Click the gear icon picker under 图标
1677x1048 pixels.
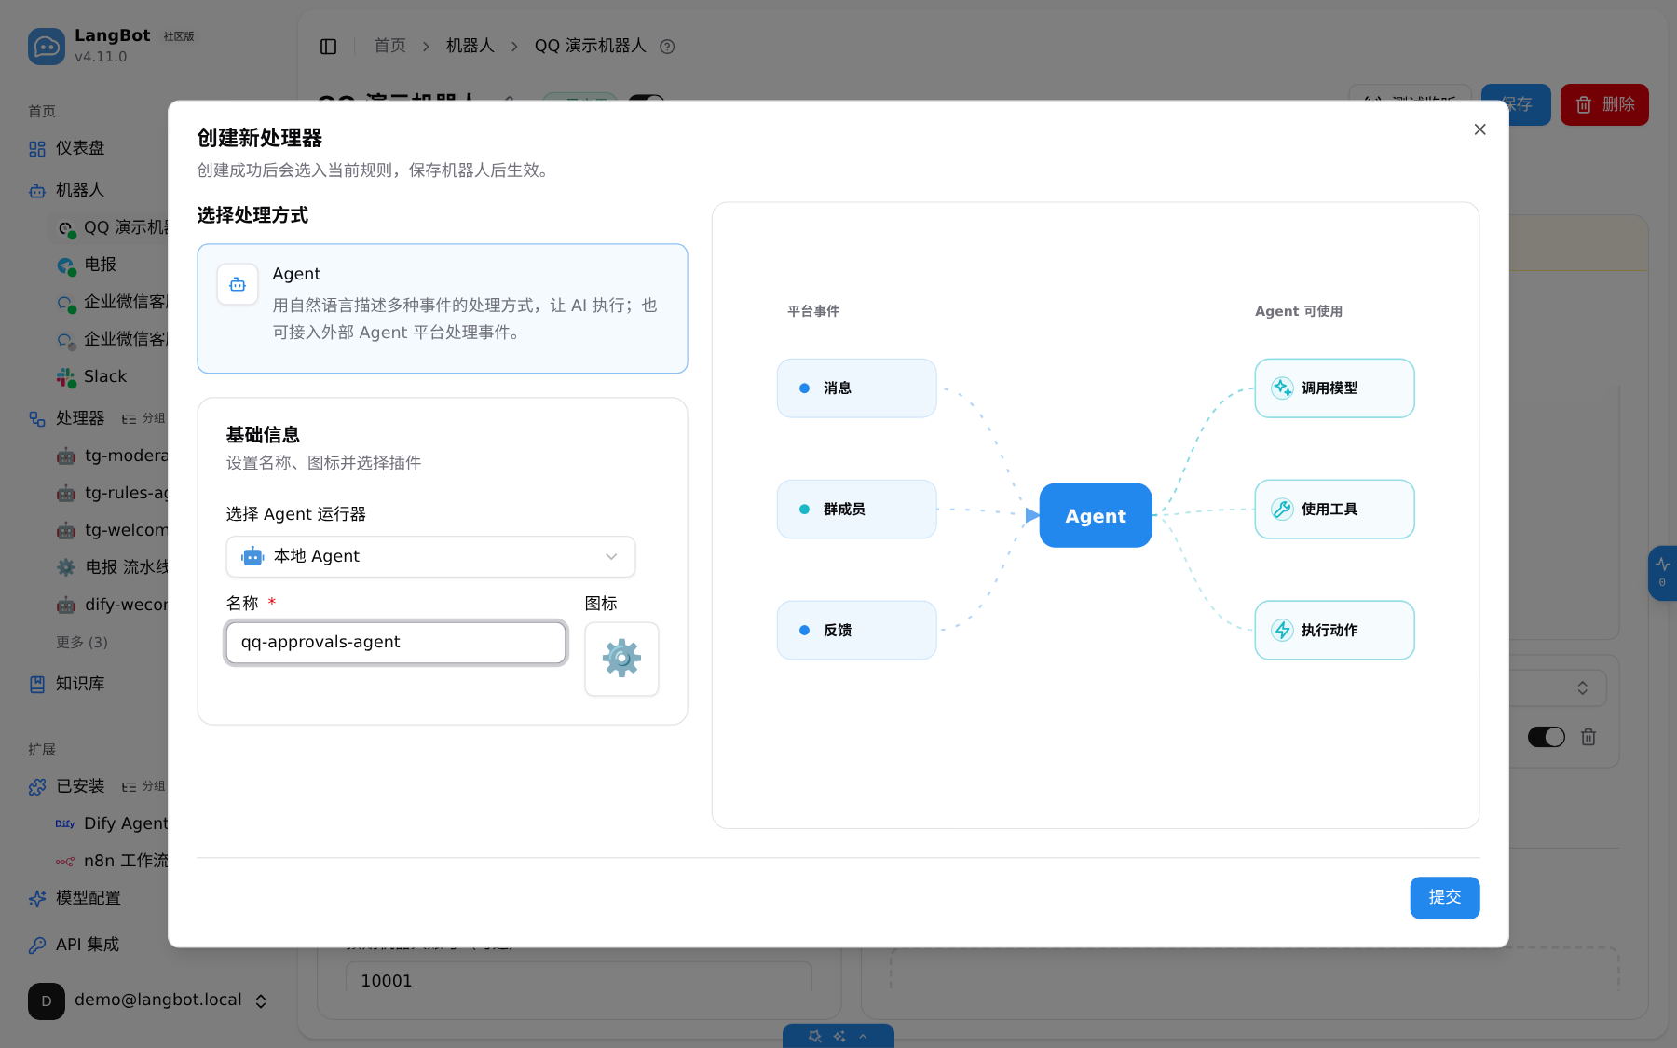(621, 659)
